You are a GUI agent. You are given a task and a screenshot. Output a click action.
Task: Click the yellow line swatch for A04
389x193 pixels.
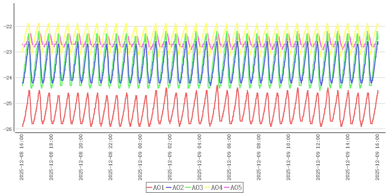208,188
